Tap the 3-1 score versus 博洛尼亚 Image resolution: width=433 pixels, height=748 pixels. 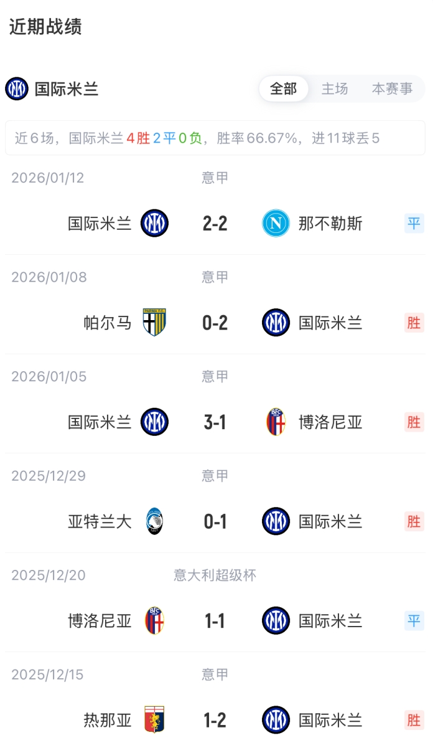click(x=215, y=422)
